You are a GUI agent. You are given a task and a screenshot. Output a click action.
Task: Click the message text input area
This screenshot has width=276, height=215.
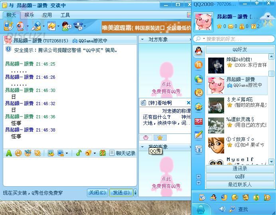(70, 171)
